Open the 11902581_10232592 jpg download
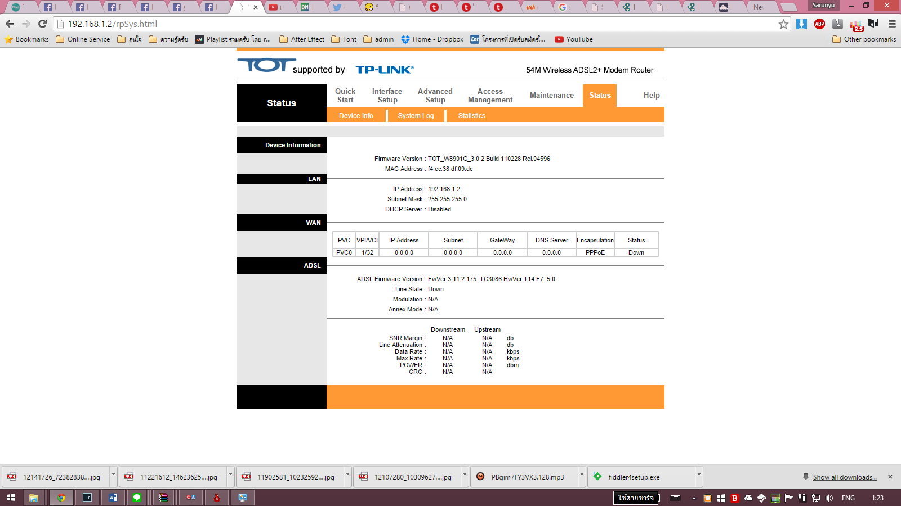 (290, 477)
